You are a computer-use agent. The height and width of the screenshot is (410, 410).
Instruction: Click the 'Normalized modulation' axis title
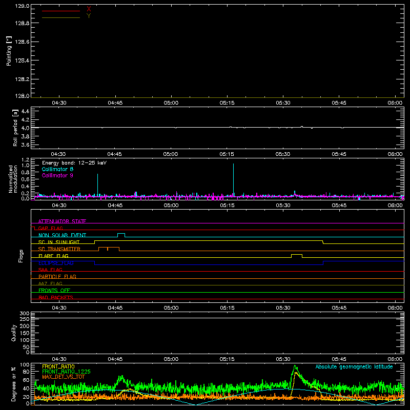[x=13, y=179]
